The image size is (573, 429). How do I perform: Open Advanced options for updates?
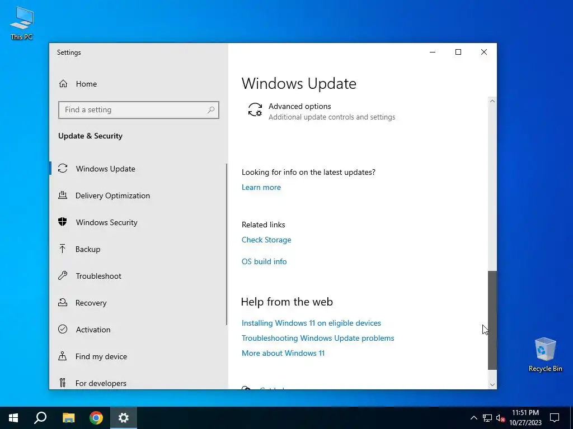(x=322, y=111)
